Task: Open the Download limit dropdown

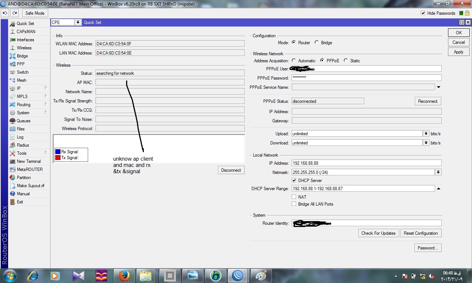Action: (426, 143)
